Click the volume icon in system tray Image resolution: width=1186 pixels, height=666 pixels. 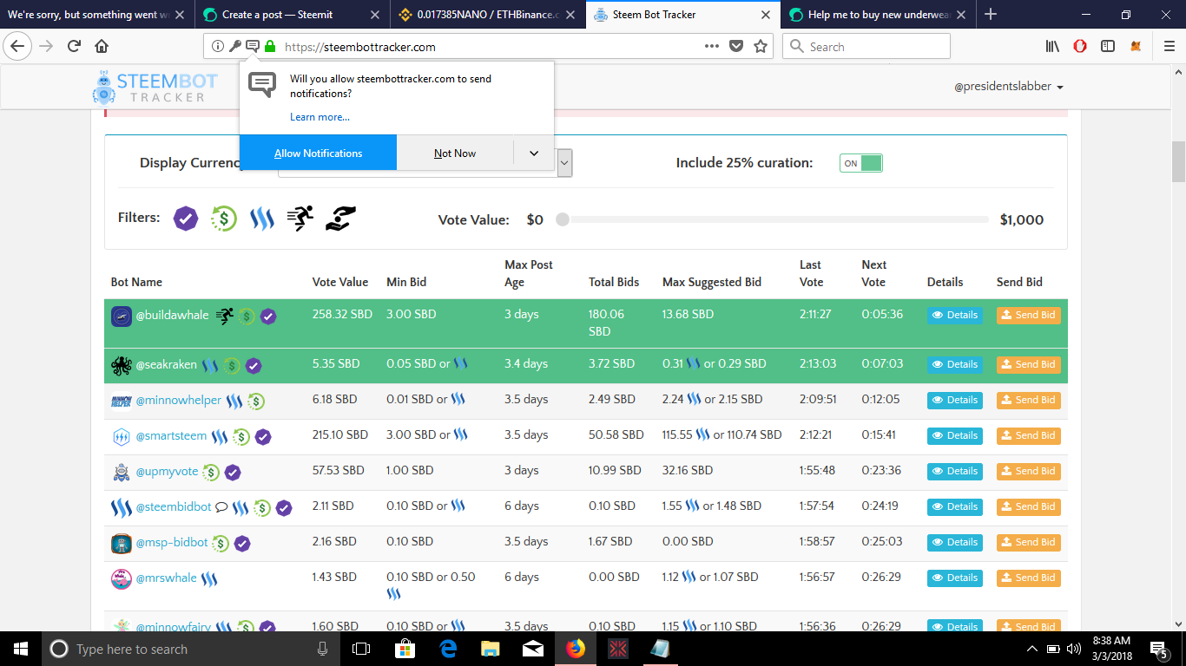(x=1074, y=649)
